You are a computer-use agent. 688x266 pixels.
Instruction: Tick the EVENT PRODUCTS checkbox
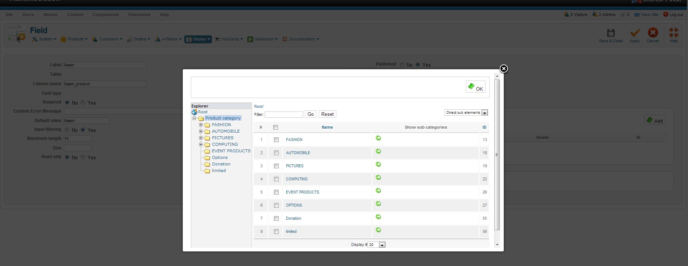pyautogui.click(x=276, y=192)
